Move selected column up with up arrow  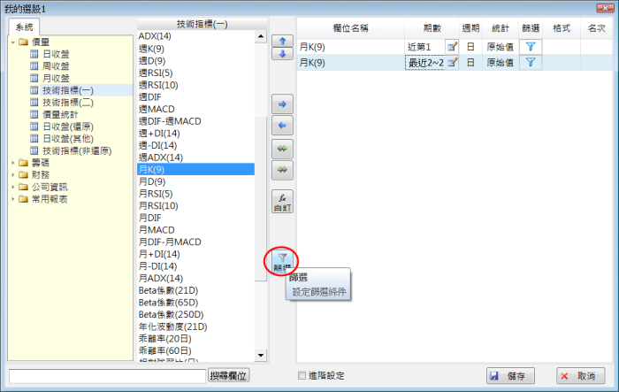[x=282, y=41]
